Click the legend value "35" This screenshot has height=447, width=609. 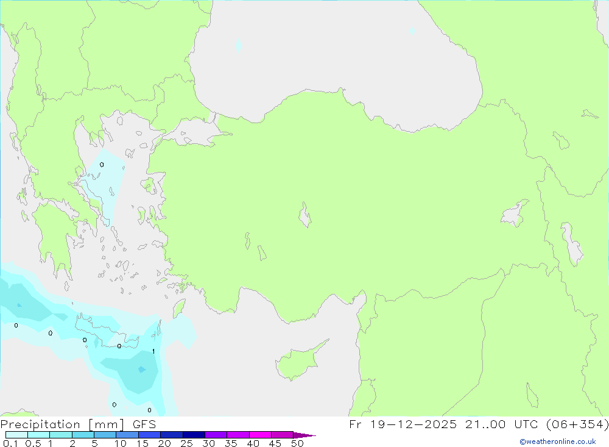pos(231,443)
